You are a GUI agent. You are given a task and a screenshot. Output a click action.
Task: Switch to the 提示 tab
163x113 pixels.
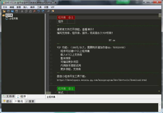[7, 101]
